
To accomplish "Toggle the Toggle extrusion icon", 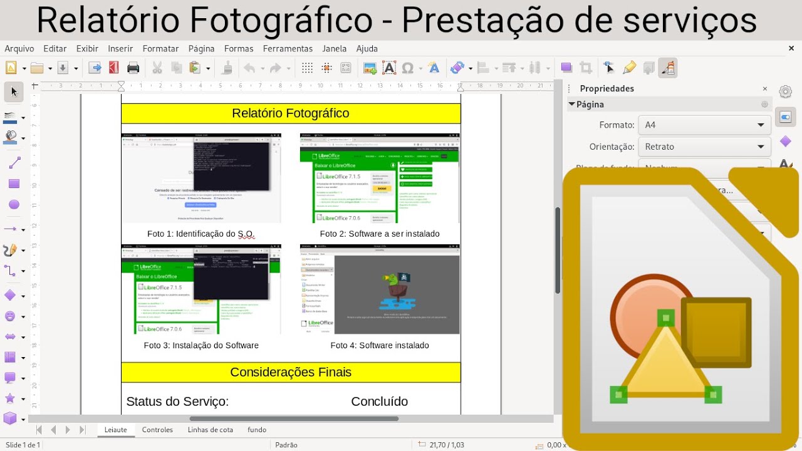I will [648, 68].
